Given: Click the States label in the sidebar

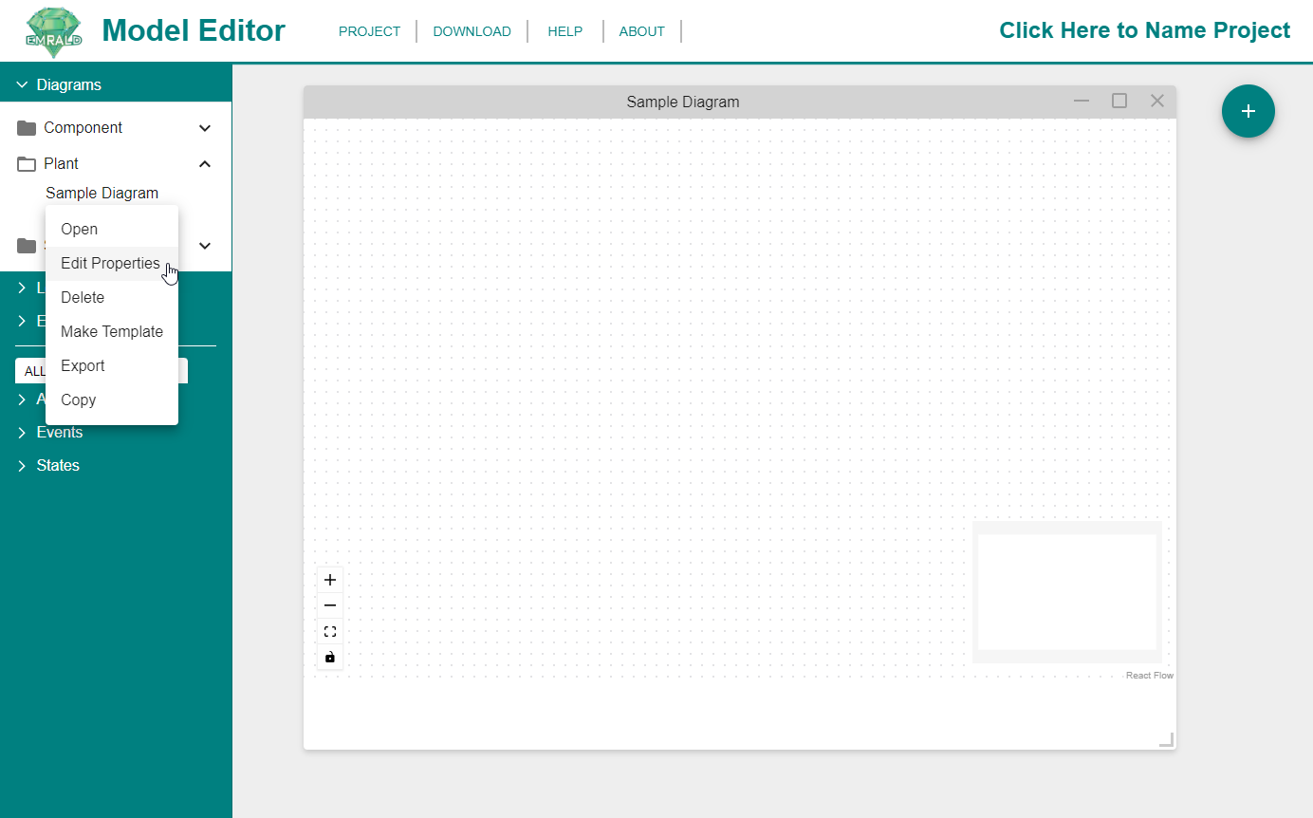Looking at the screenshot, I should click(x=58, y=465).
